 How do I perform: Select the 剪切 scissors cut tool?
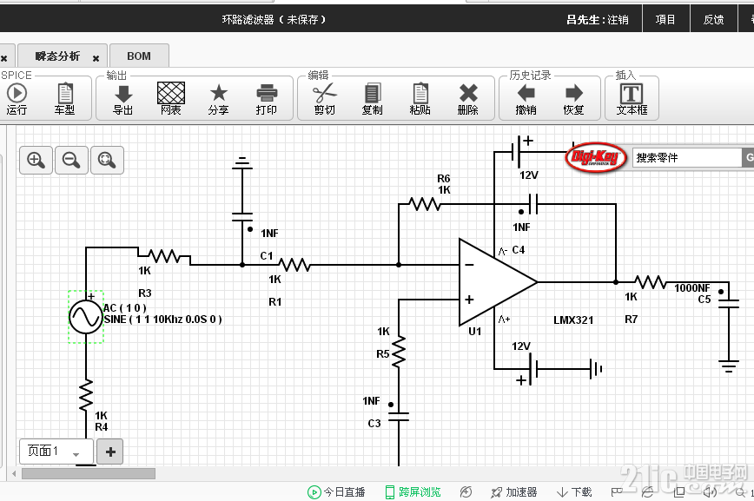(x=325, y=93)
